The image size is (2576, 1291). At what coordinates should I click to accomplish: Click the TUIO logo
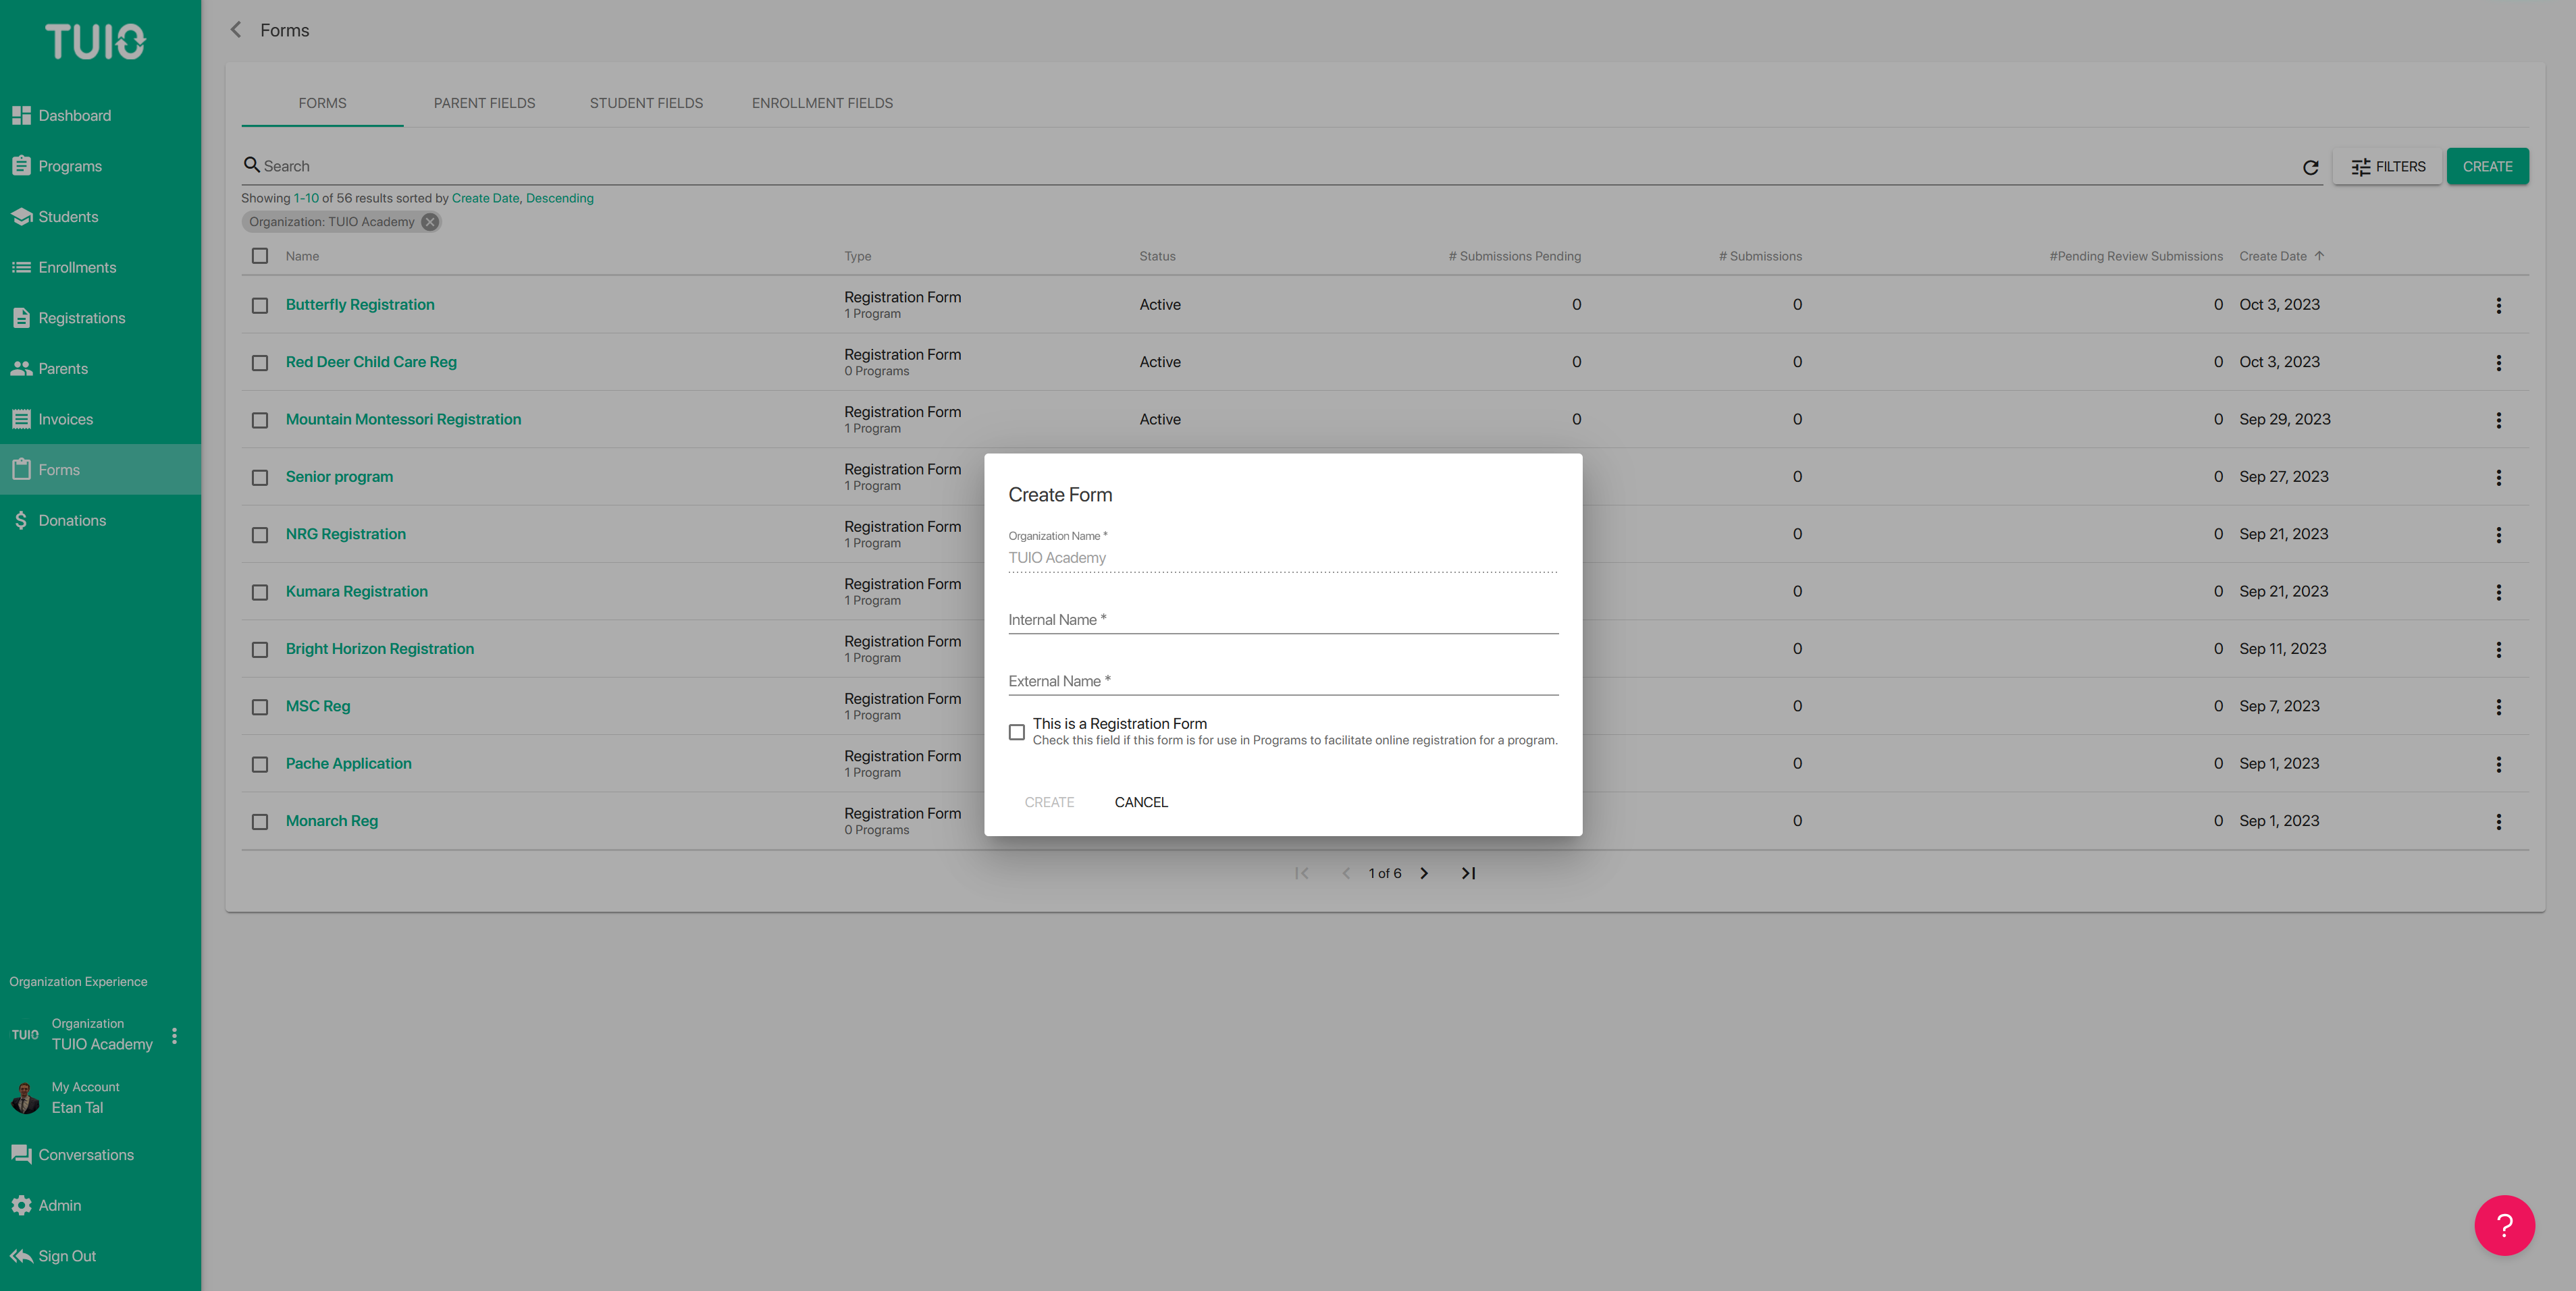(96, 42)
